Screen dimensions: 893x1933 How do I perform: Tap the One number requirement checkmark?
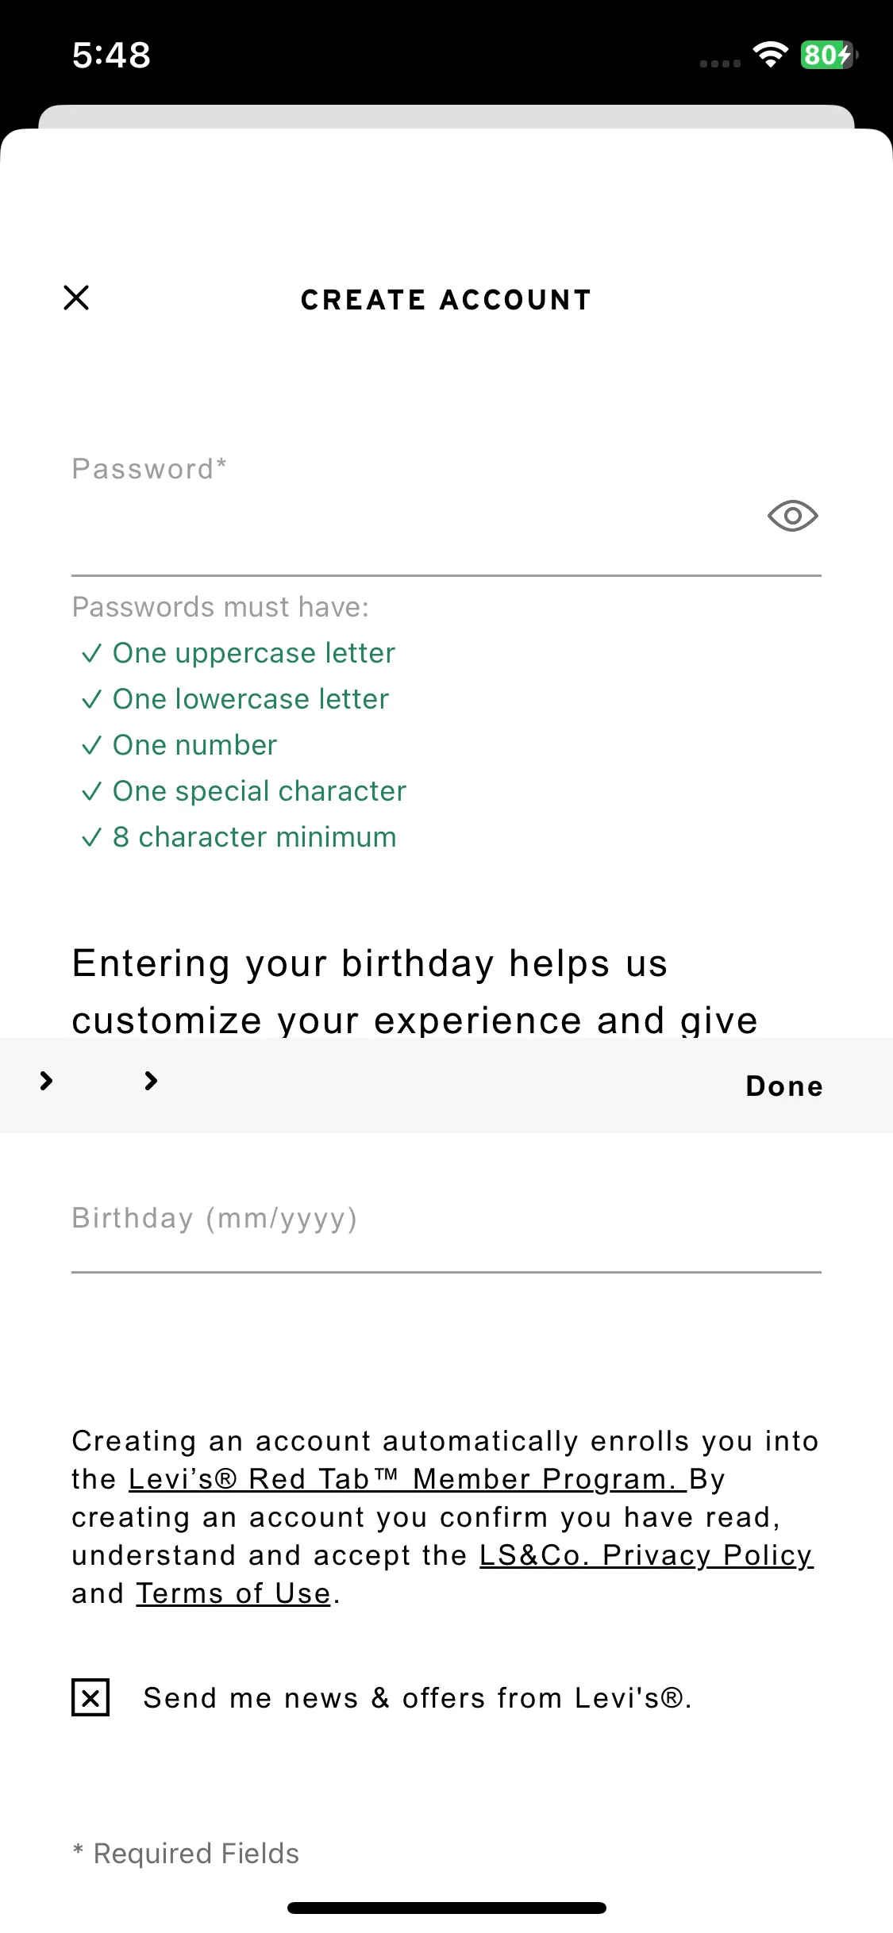[91, 746]
